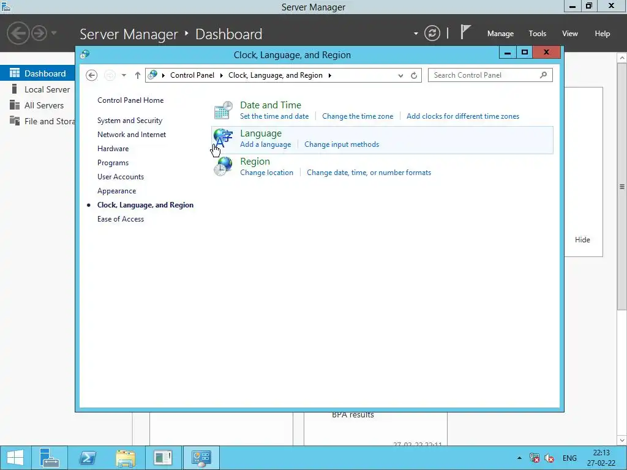Click the Server Manager title bar icon

click(x=6, y=6)
